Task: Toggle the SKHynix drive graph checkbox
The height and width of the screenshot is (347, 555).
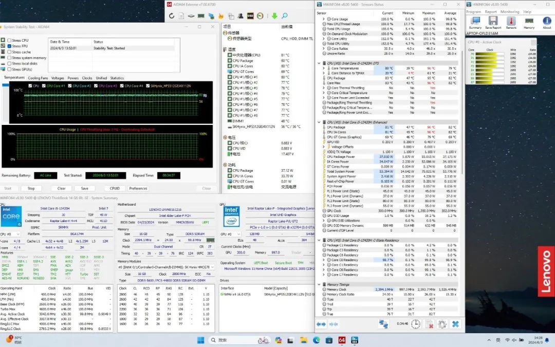Action: tap(147, 86)
